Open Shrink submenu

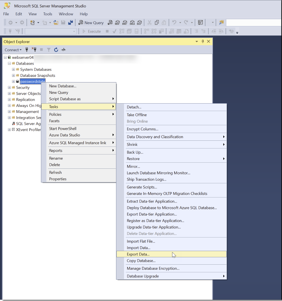coord(171,145)
